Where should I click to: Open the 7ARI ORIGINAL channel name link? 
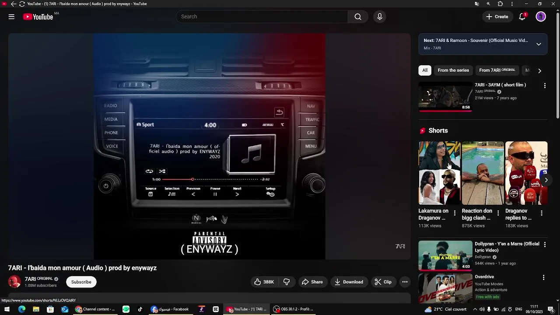click(x=38, y=279)
